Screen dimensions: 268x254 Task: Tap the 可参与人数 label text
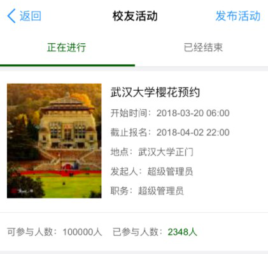(32, 232)
